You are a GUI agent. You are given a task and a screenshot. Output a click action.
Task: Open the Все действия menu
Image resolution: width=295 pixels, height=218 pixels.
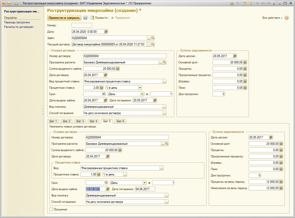(272, 18)
